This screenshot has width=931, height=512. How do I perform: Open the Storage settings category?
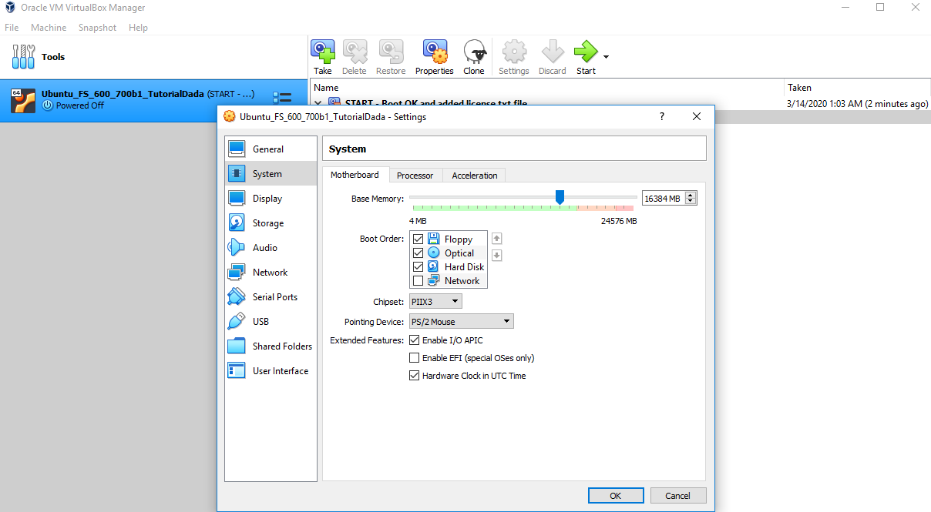click(267, 223)
